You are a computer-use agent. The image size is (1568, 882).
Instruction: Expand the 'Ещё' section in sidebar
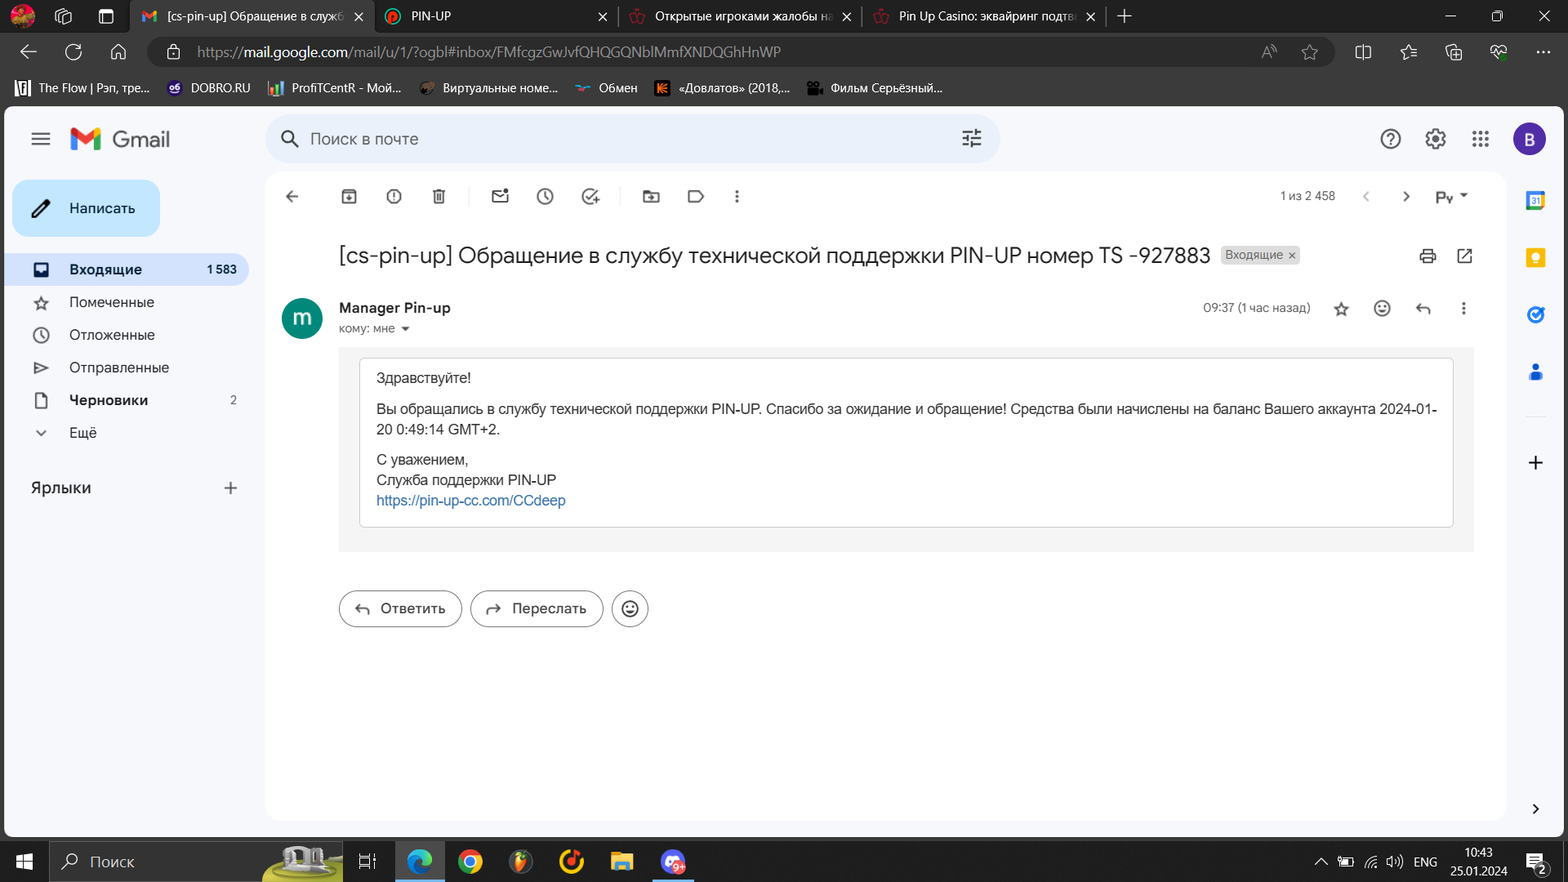127,433
